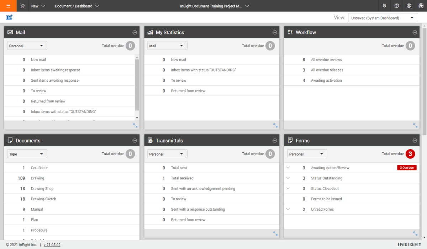Expand the Workflow widget resize icon

415,125
